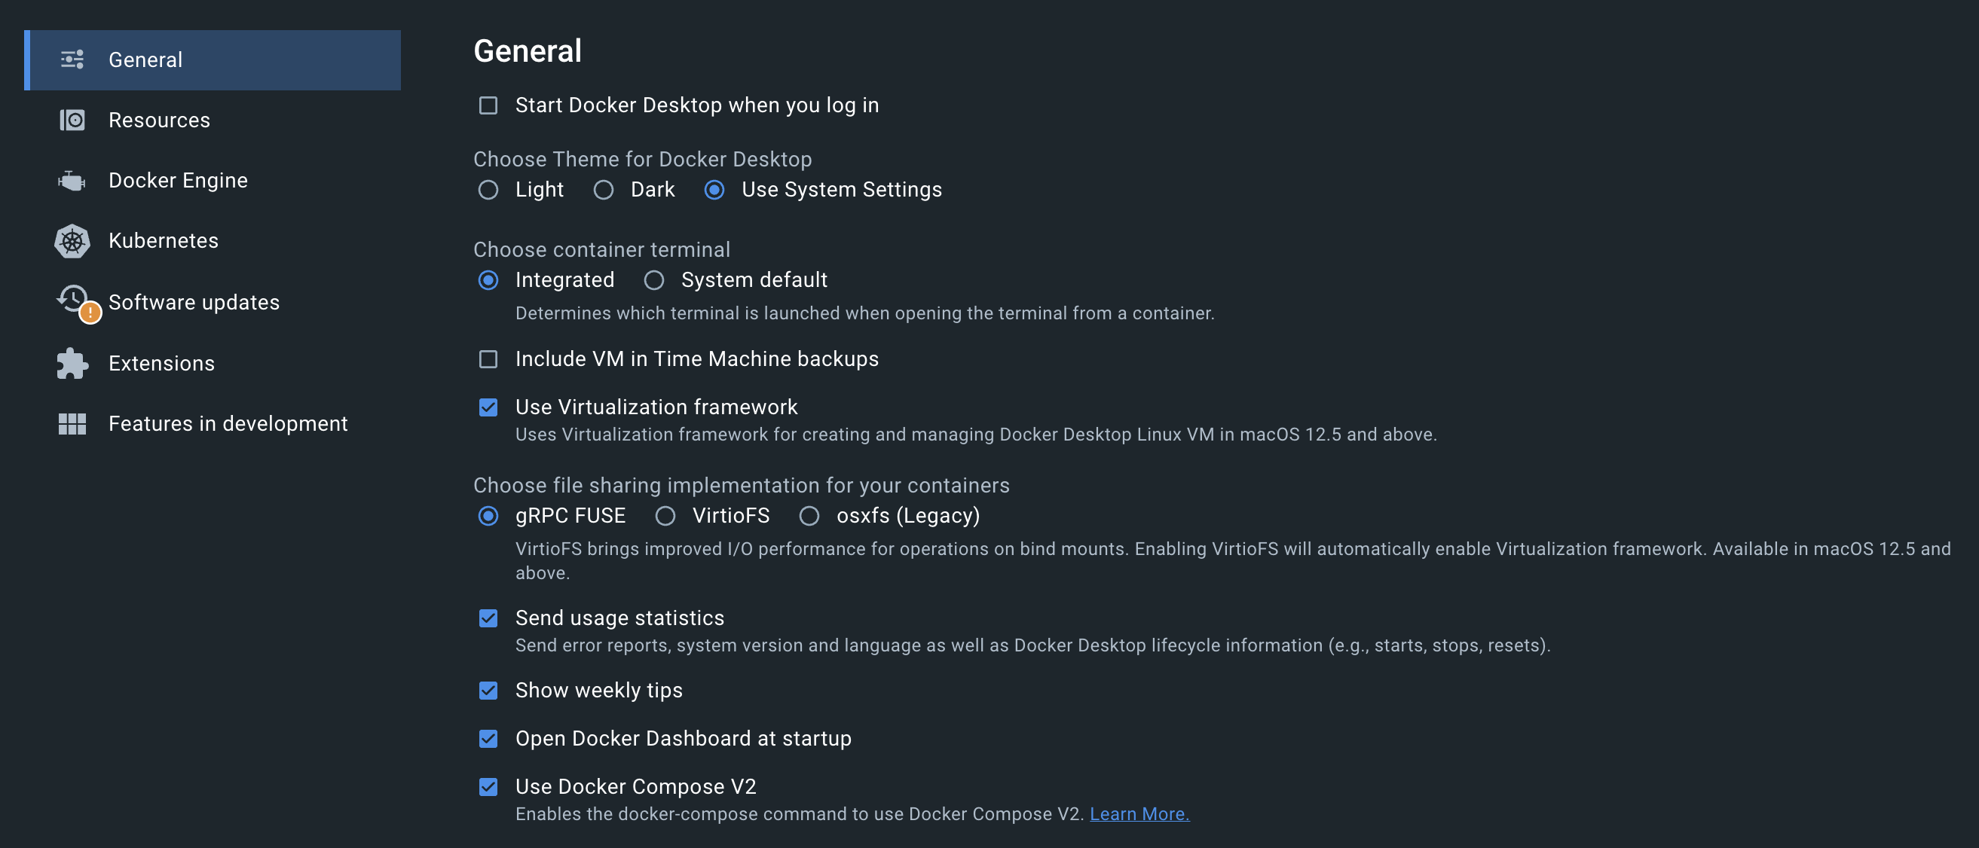
Task: Click the General settings sliders icon
Action: tap(72, 59)
